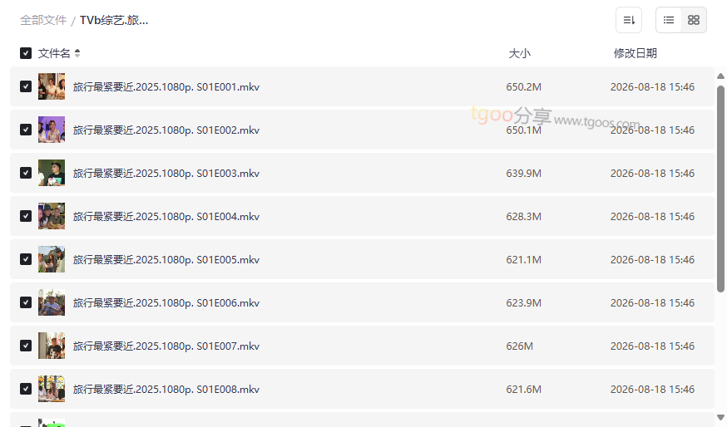This screenshot has width=727, height=427.
Task: Select the TVb综艺.旅... breadcrumb folder
Action: coord(114,21)
